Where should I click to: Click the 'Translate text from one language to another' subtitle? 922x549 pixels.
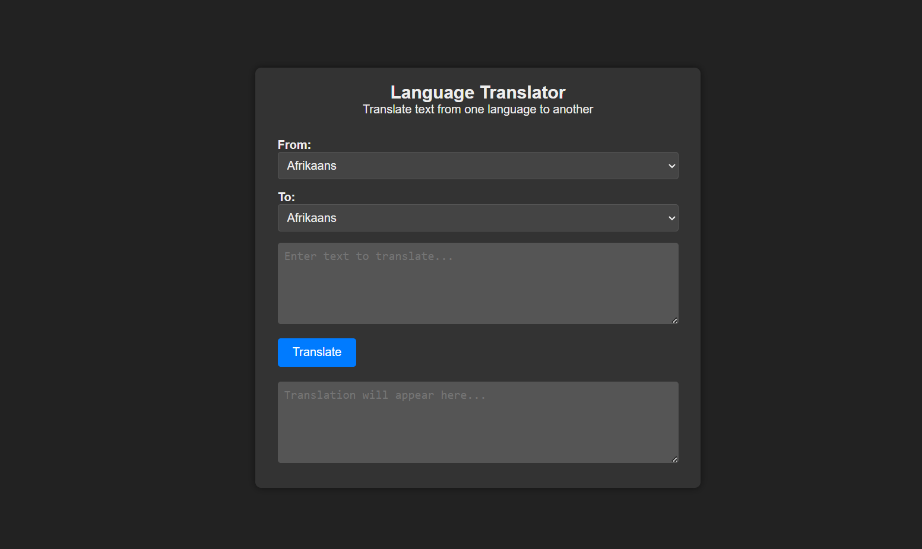click(x=478, y=109)
